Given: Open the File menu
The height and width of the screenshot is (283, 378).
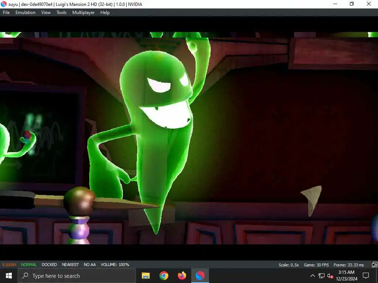Looking at the screenshot, I should (x=6, y=13).
